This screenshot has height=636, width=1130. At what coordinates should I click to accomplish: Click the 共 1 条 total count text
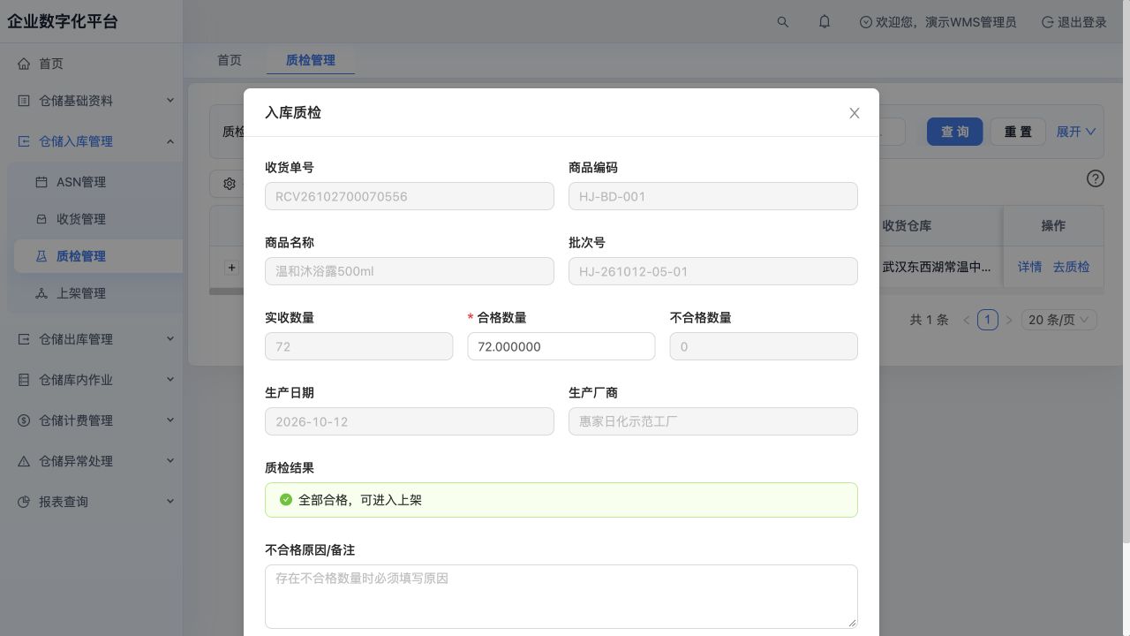930,320
